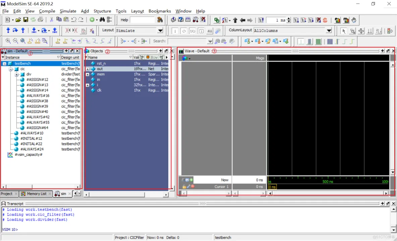Image resolution: width=397 pixels, height=241 pixels.
Task: Click the Zoom Full magnifier icon
Action: (23, 41)
